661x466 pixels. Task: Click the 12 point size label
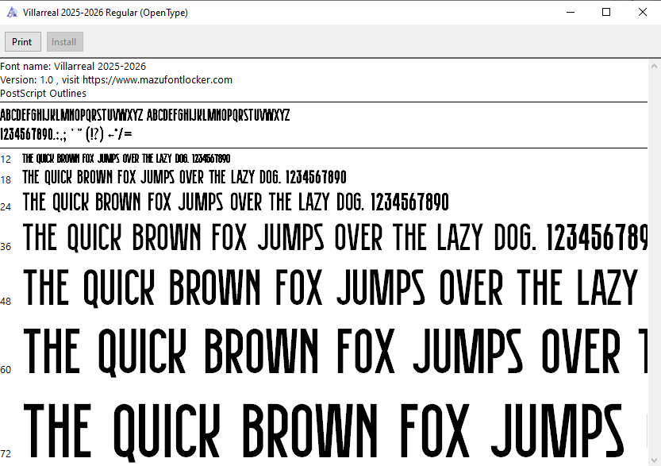click(x=6, y=160)
